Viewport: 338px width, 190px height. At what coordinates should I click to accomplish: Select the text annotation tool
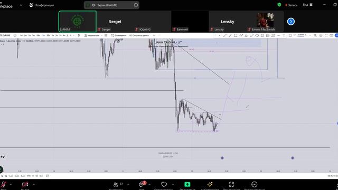pos(284,35)
